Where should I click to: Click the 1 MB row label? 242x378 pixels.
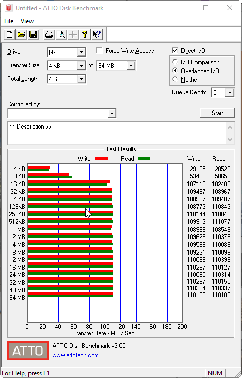[19, 230]
